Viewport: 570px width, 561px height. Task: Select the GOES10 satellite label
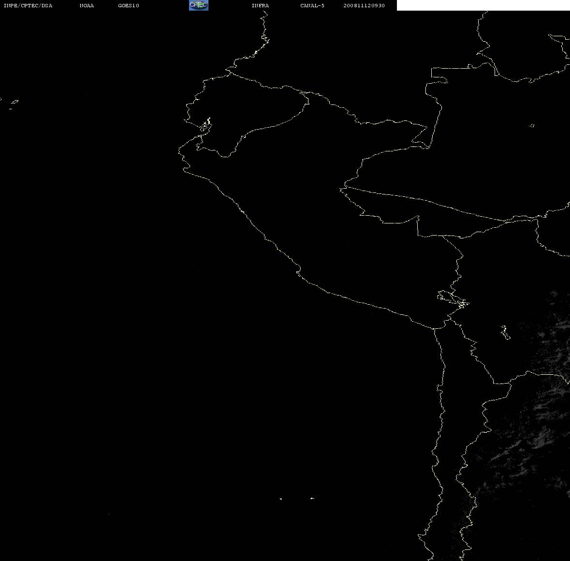(x=128, y=5)
